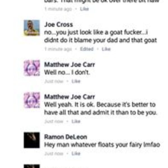Click the Joe Cross name link

[x=59, y=25]
